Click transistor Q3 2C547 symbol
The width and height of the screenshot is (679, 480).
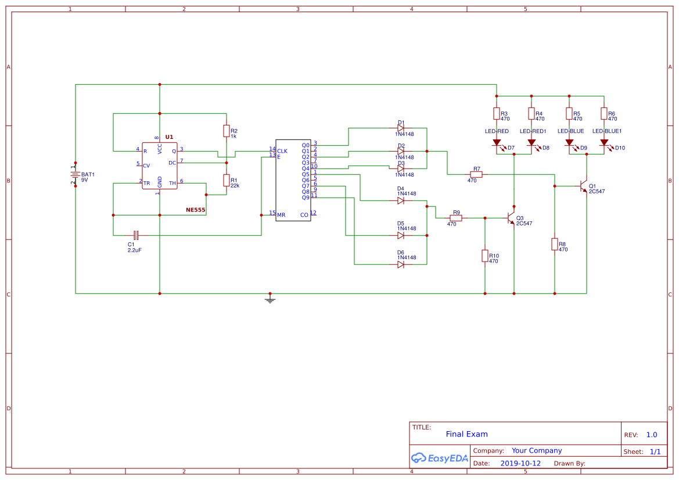click(x=511, y=218)
